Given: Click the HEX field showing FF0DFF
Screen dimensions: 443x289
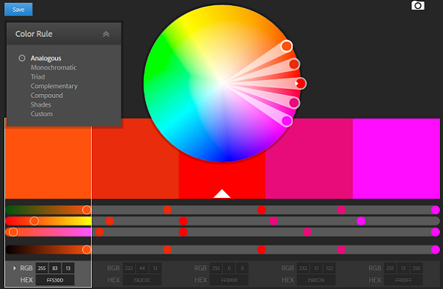Looking at the screenshot, I should click(x=403, y=280).
